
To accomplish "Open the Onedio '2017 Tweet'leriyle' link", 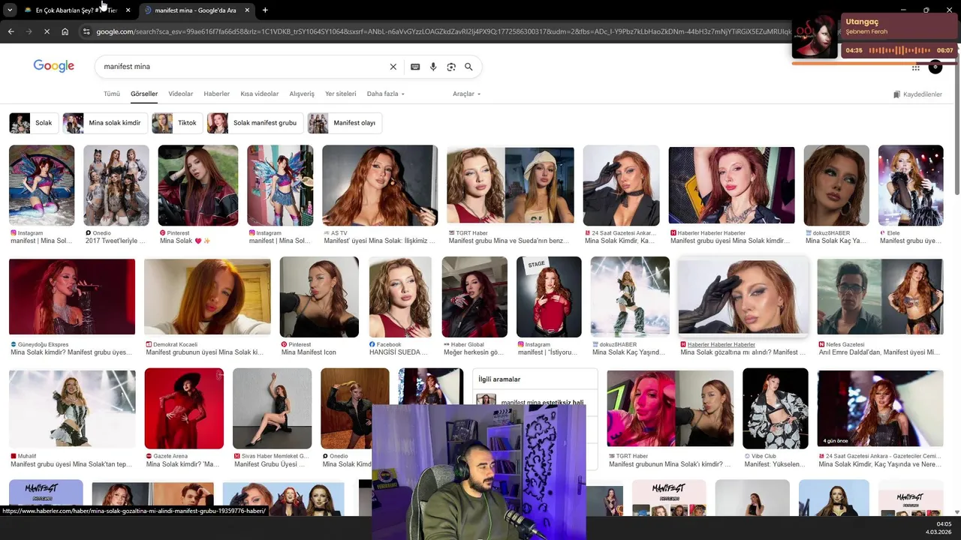I will tap(116, 241).
